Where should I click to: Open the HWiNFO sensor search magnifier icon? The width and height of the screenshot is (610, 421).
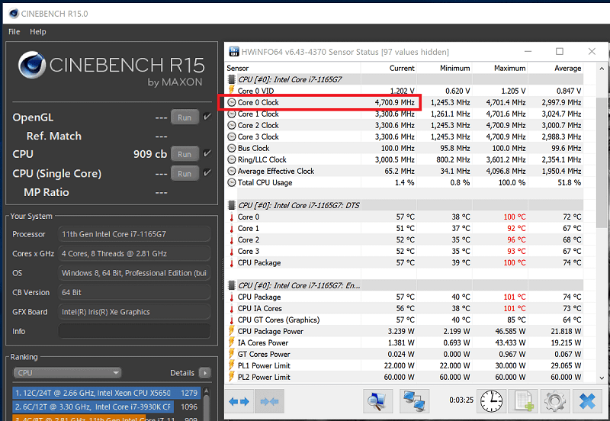click(x=377, y=401)
